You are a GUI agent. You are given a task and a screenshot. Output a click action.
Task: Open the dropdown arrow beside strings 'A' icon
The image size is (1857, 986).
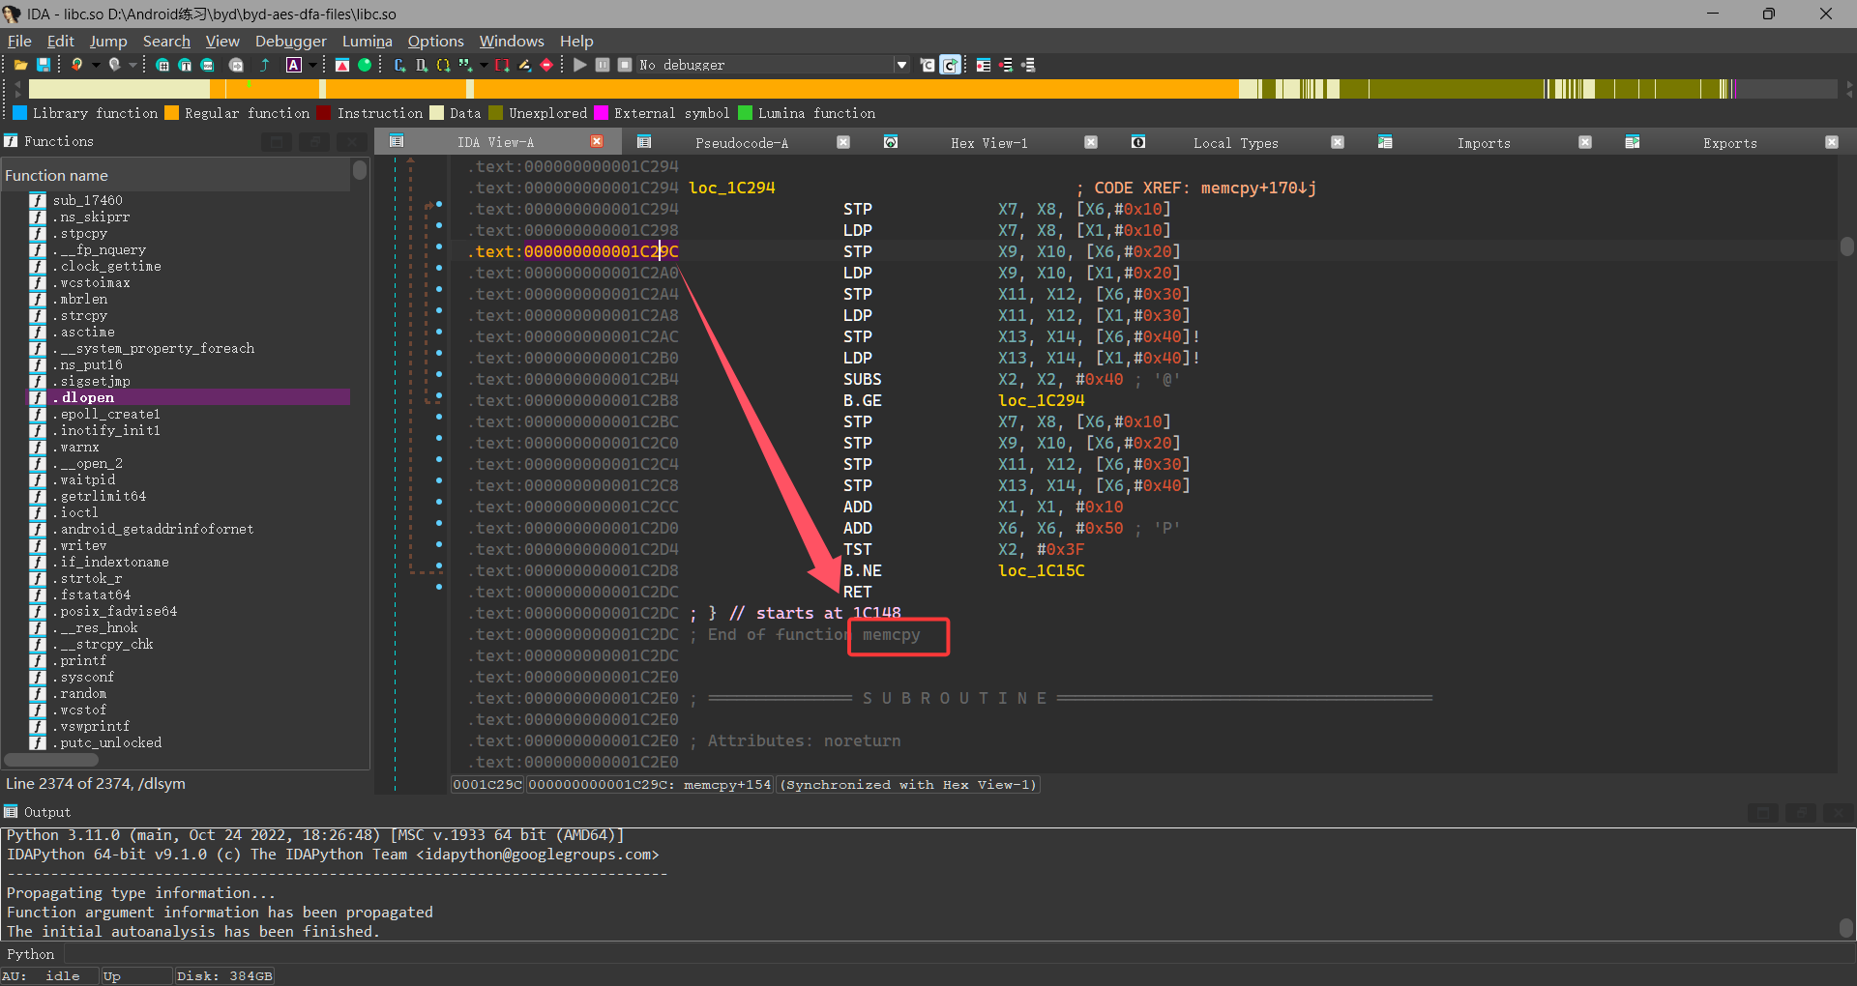(x=312, y=65)
